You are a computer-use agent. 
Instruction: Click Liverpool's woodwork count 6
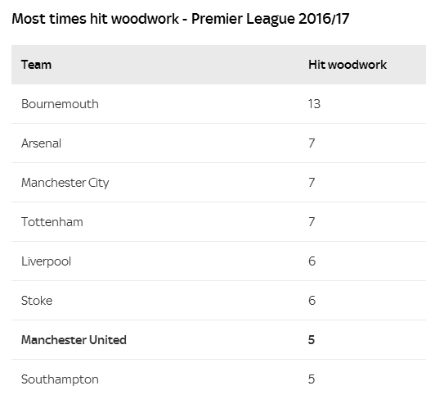(x=312, y=261)
